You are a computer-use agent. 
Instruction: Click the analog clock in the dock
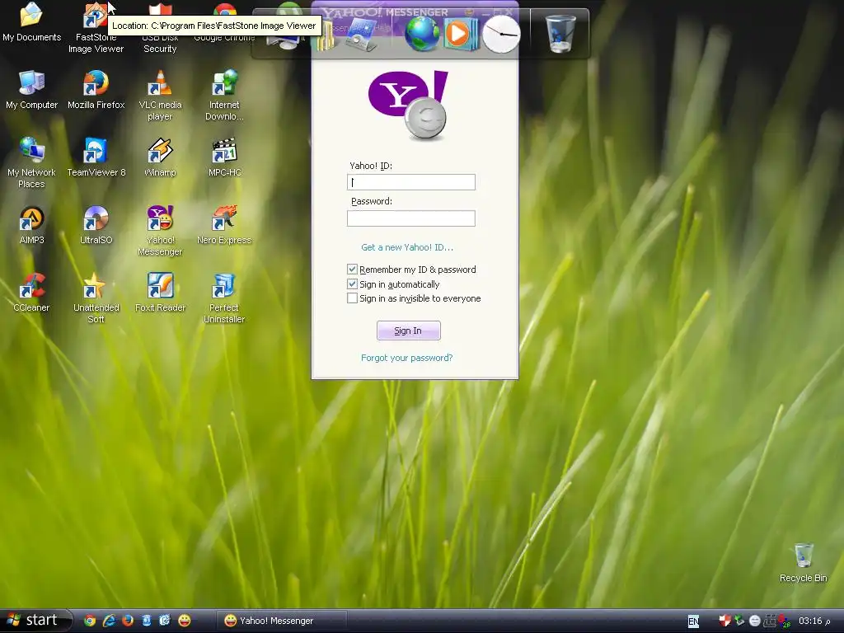pos(501,34)
